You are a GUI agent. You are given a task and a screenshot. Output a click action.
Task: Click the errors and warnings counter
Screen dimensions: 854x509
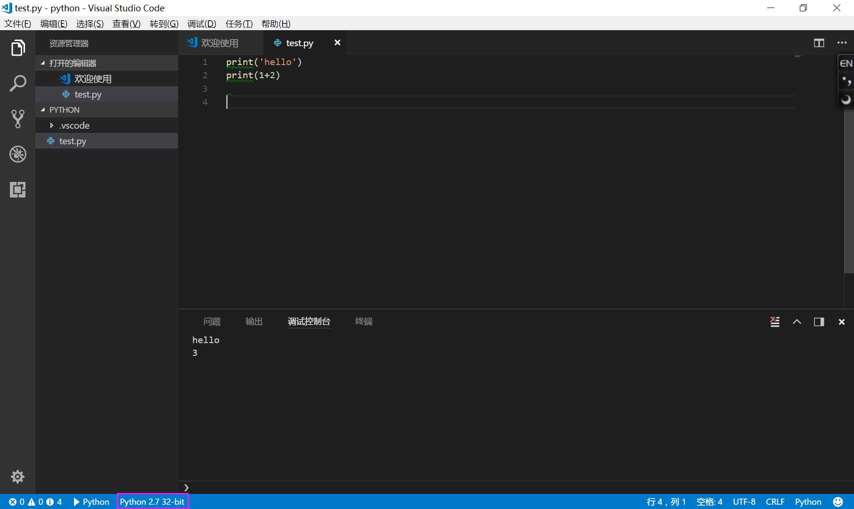point(35,502)
